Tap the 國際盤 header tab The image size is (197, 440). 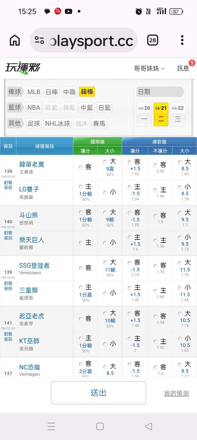98,142
